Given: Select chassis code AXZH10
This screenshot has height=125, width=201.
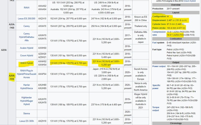Looking at the screenshot, I should pos(42,121).
